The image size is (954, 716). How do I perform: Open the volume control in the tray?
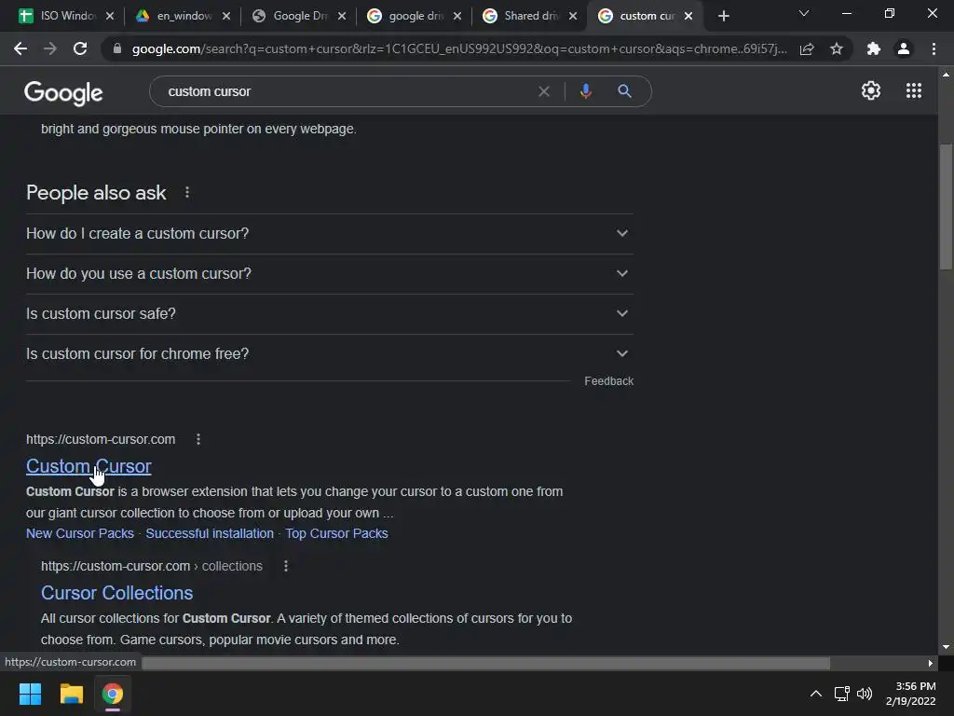coord(865,694)
